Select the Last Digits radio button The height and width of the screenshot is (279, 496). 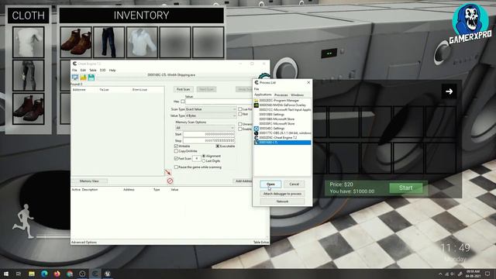[204, 161]
